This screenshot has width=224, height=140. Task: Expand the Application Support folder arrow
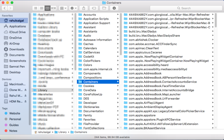tap(118, 23)
